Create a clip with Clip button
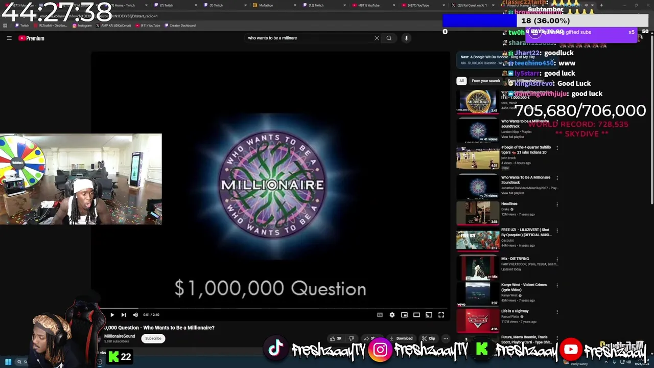The image size is (654, 368). pyautogui.click(x=429, y=338)
